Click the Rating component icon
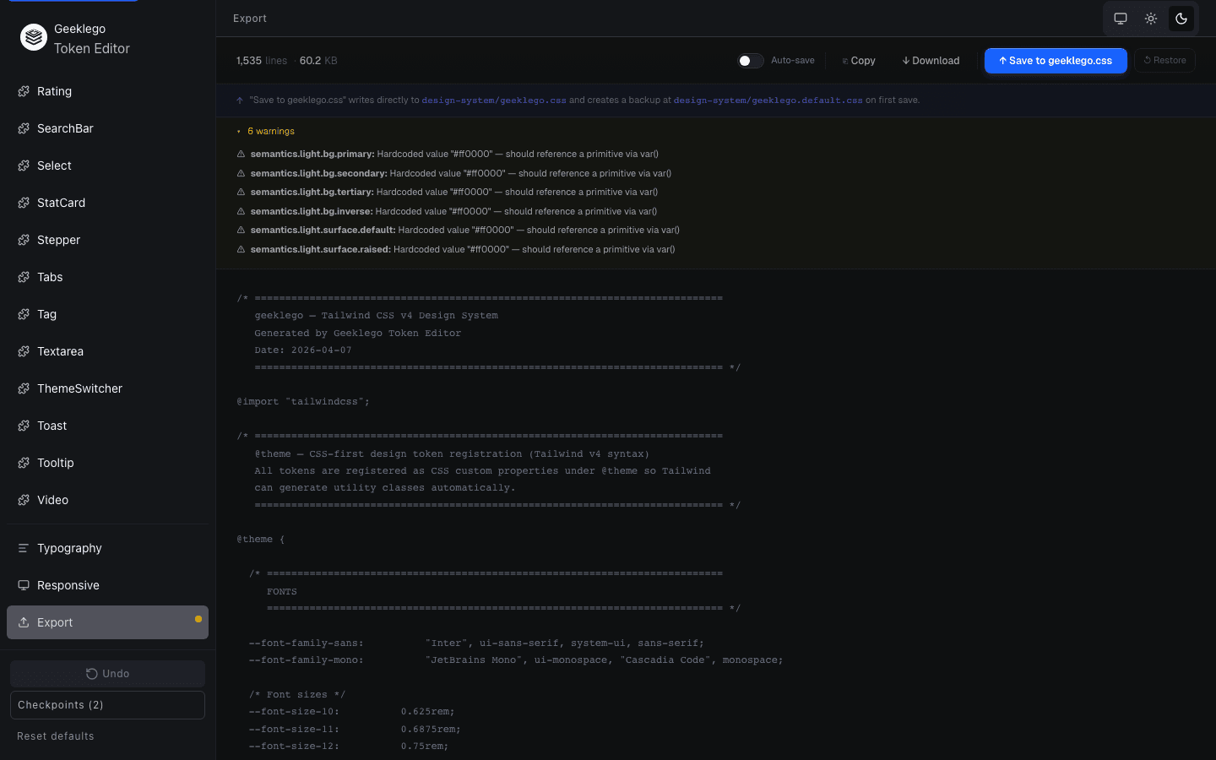 (x=24, y=91)
